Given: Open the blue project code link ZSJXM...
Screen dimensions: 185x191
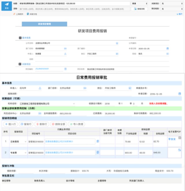Looking at the screenshot, I should 42,69.
